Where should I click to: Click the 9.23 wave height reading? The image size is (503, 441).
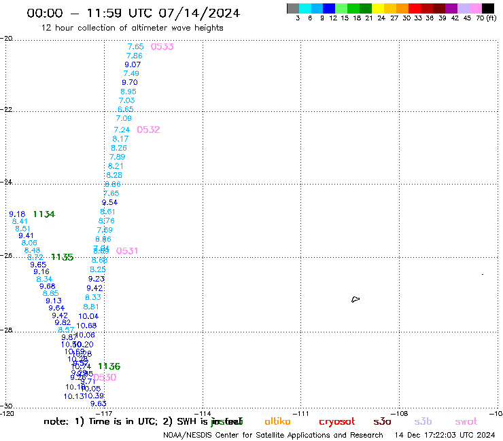(97, 279)
